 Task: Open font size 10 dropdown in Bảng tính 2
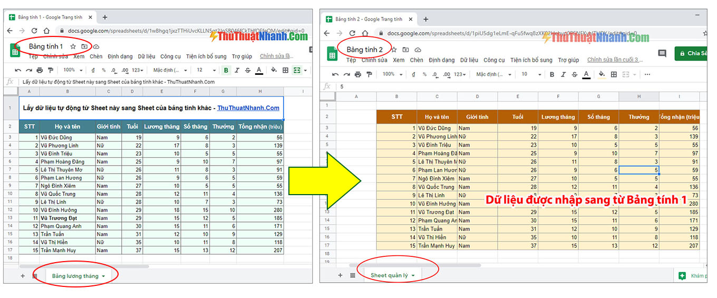tap(530, 74)
